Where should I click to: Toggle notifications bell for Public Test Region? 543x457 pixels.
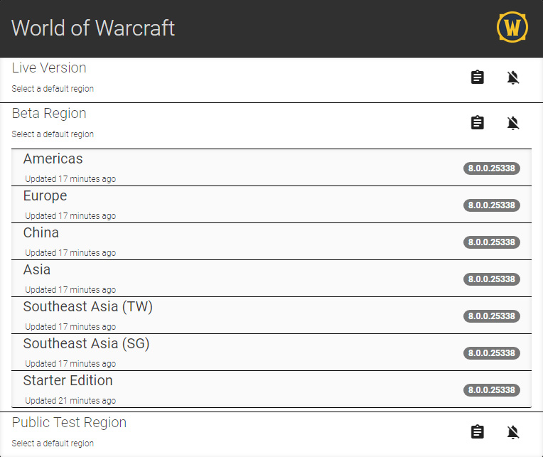[513, 432]
